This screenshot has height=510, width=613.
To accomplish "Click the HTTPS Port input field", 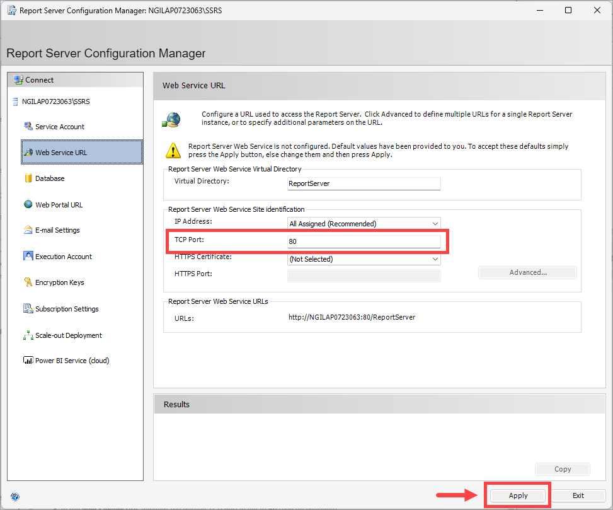I will tap(364, 275).
